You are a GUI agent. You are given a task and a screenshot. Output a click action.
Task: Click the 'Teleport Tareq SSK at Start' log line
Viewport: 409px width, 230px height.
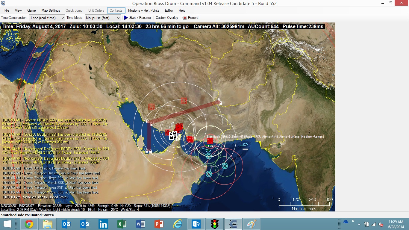(x=50, y=187)
